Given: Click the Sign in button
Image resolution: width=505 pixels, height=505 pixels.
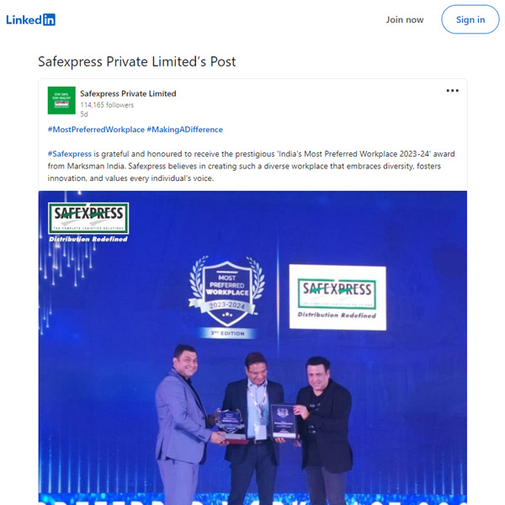Looking at the screenshot, I should click(470, 19).
